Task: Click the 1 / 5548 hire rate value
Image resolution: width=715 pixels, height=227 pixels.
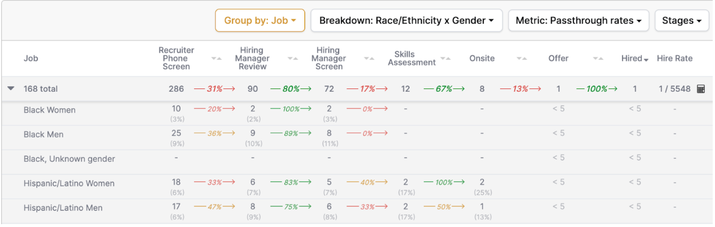Action: [674, 89]
